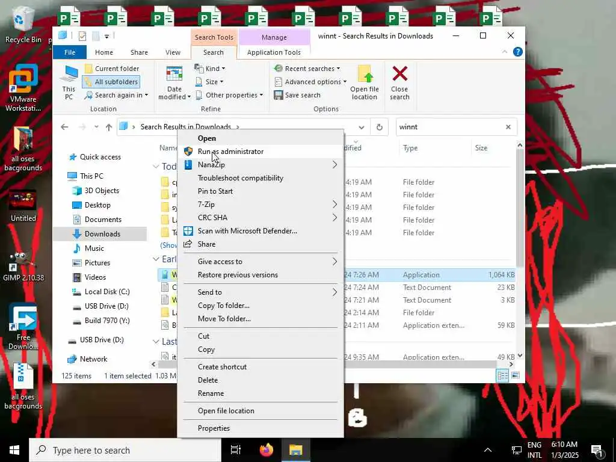The width and height of the screenshot is (616, 462).
Task: Switch to Large icons view
Action: pyautogui.click(x=516, y=375)
